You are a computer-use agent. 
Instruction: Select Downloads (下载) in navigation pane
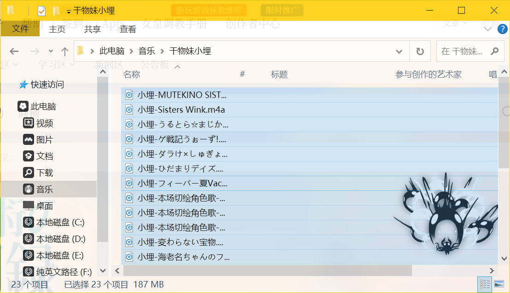coord(45,173)
